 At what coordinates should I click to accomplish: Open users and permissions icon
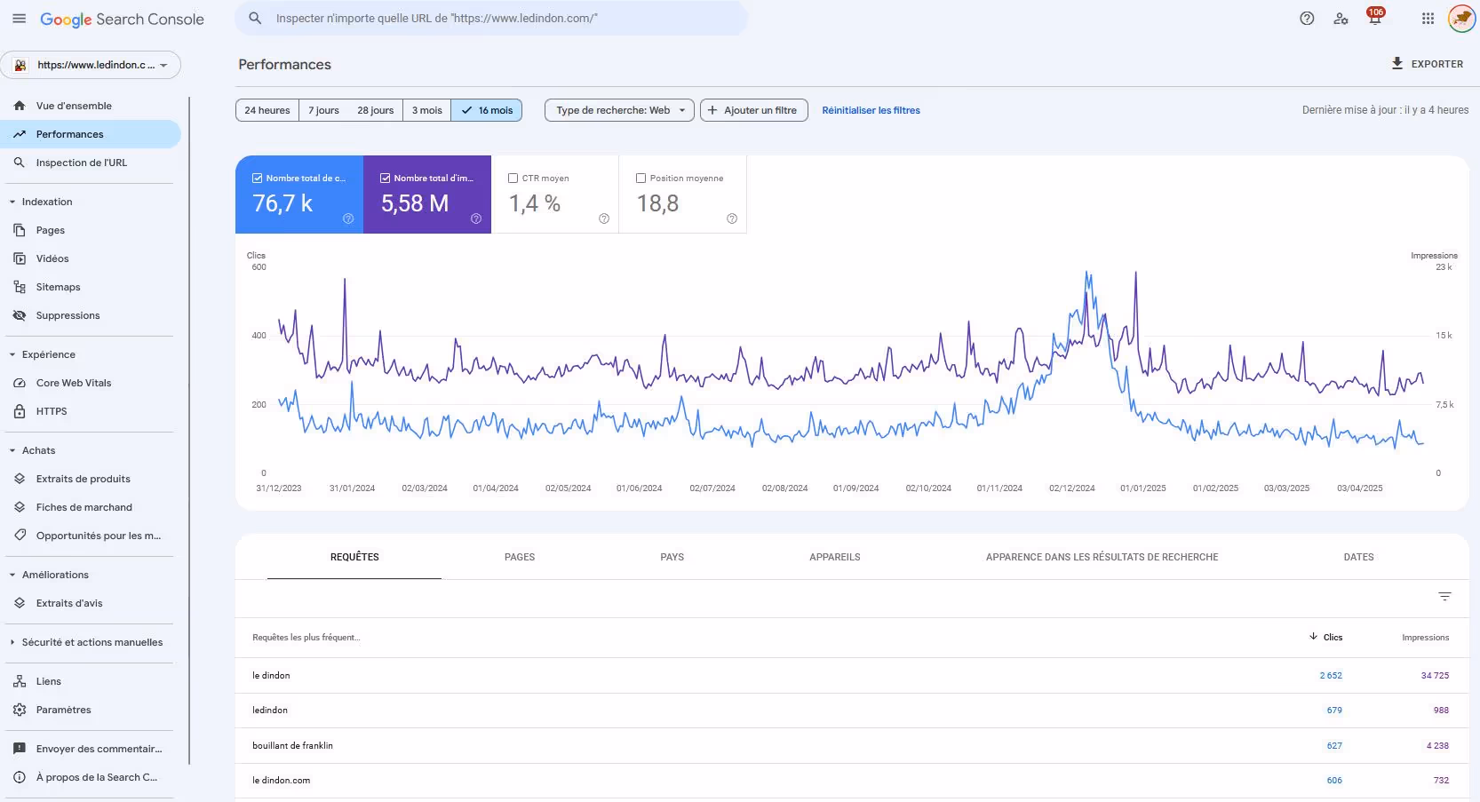1341,19
